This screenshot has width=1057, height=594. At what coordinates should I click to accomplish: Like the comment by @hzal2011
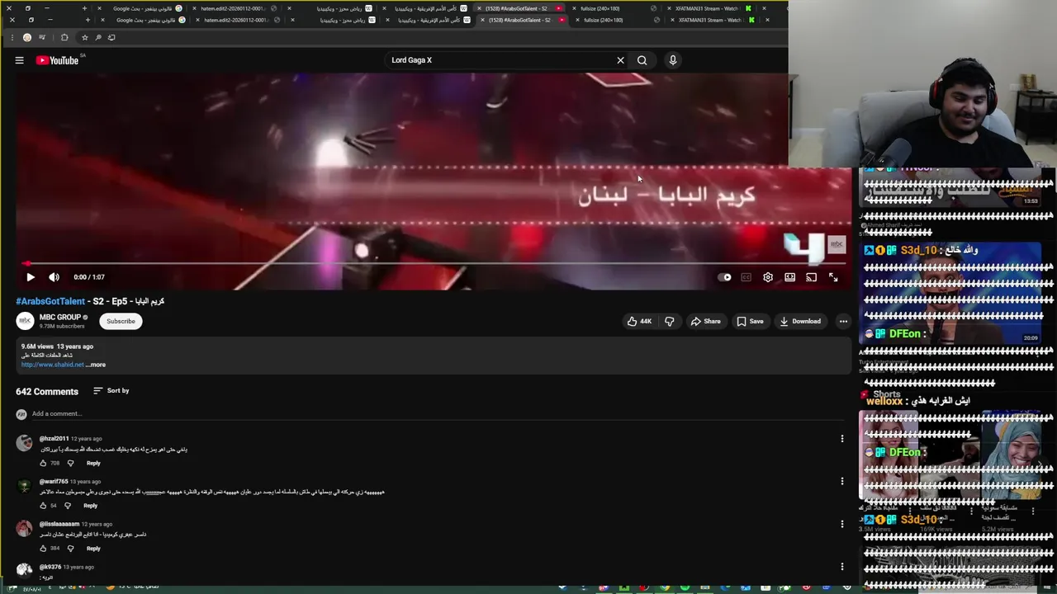(43, 463)
